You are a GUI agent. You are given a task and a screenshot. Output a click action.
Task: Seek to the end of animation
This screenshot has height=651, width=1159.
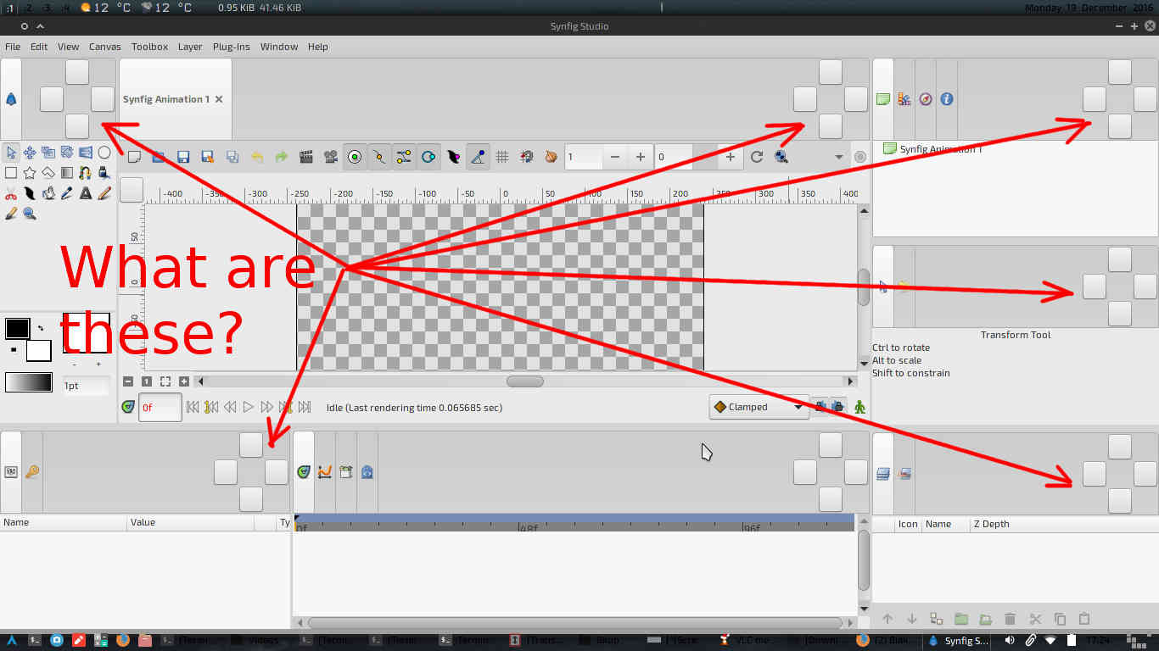[305, 407]
